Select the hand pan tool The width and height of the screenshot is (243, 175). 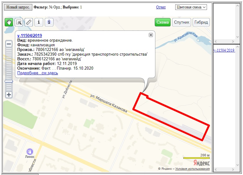pyautogui.click(x=9, y=22)
